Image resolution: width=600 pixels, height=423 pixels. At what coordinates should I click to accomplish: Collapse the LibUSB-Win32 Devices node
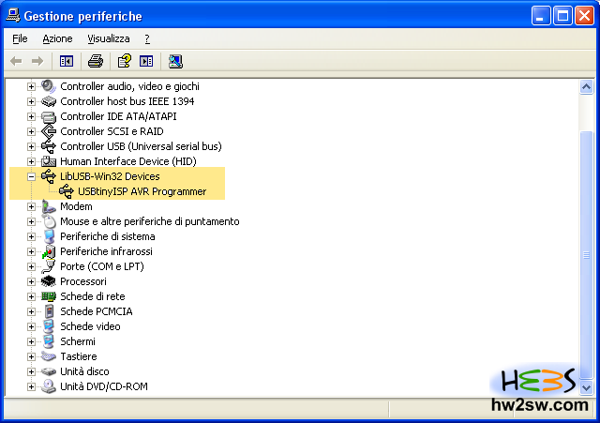coord(31,176)
